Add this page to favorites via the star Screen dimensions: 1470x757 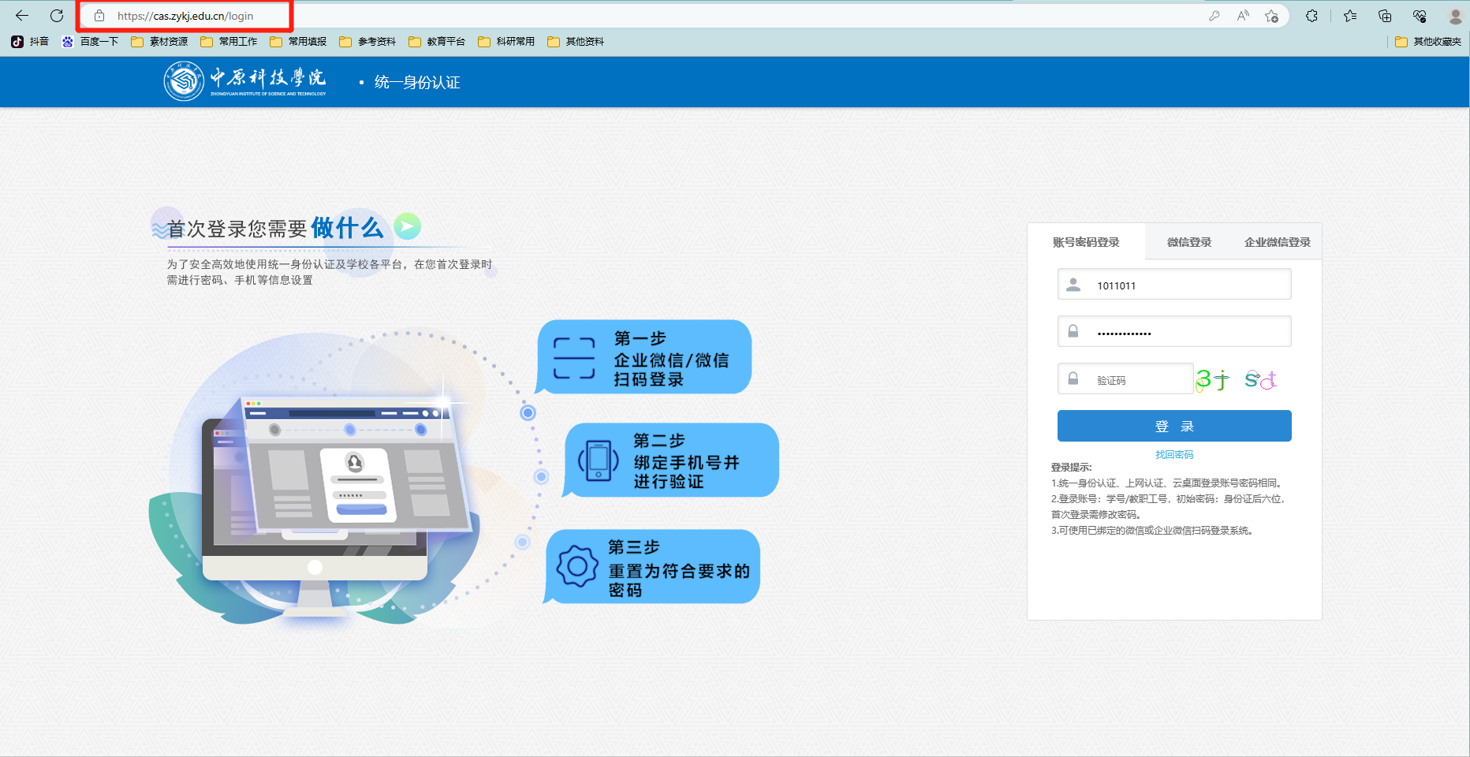1271,15
